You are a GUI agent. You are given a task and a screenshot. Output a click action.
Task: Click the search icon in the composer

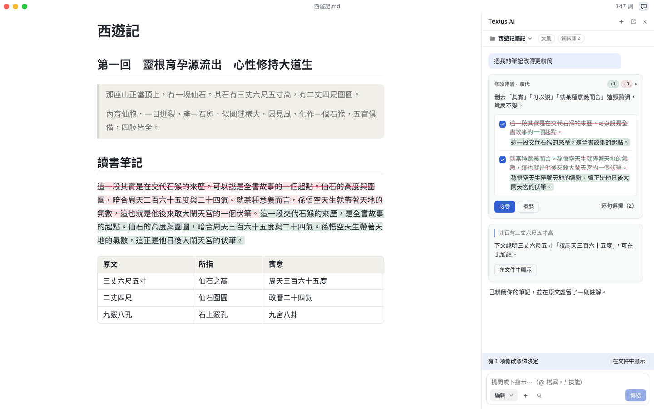point(539,396)
